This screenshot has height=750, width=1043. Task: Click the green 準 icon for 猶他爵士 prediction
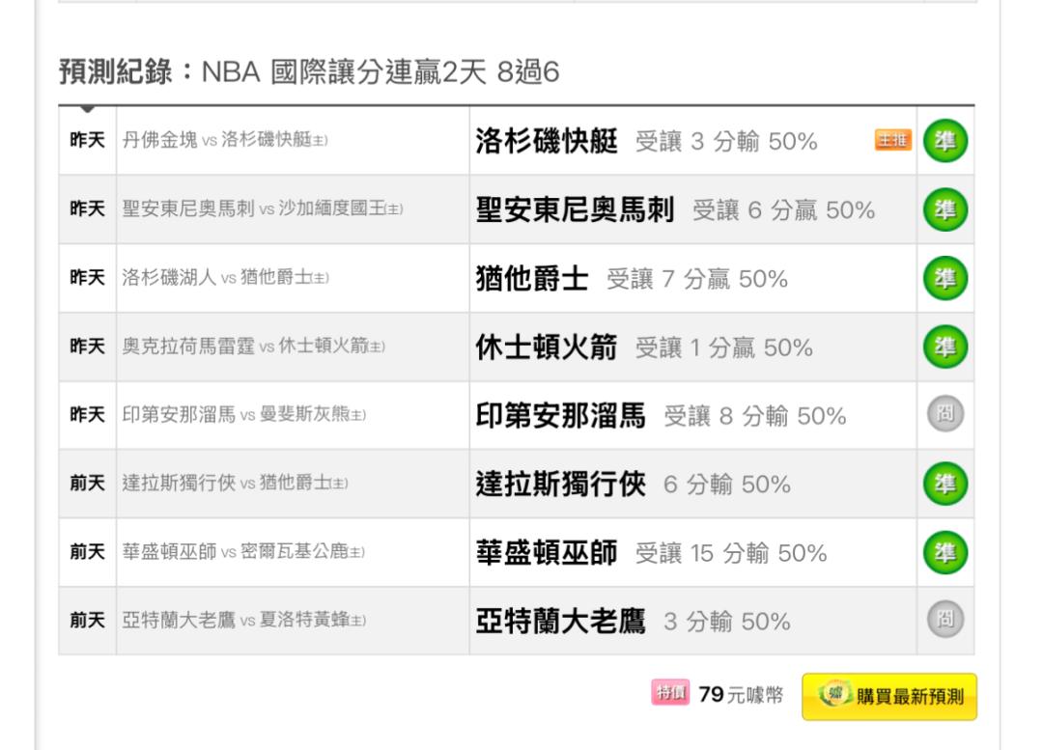pyautogui.click(x=945, y=278)
